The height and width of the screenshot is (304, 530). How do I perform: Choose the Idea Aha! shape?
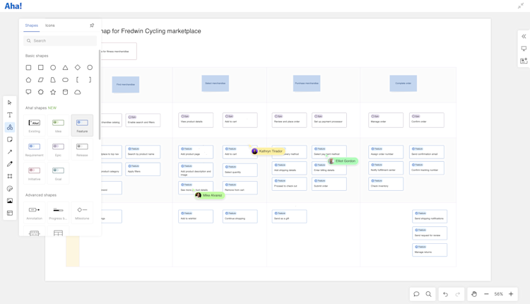[58, 125]
